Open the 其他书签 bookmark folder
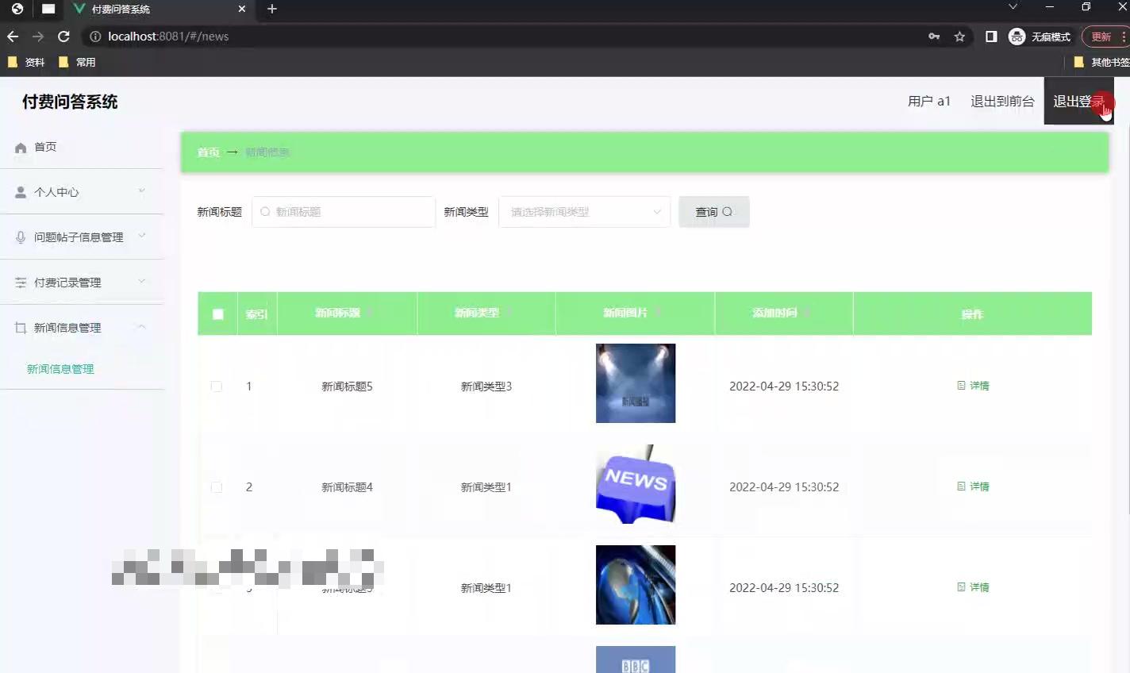Image resolution: width=1130 pixels, height=673 pixels. (x=1101, y=62)
